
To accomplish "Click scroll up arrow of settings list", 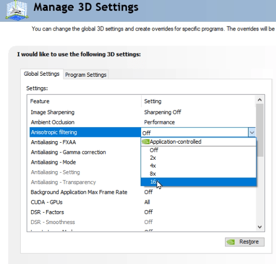I will click(259, 100).
